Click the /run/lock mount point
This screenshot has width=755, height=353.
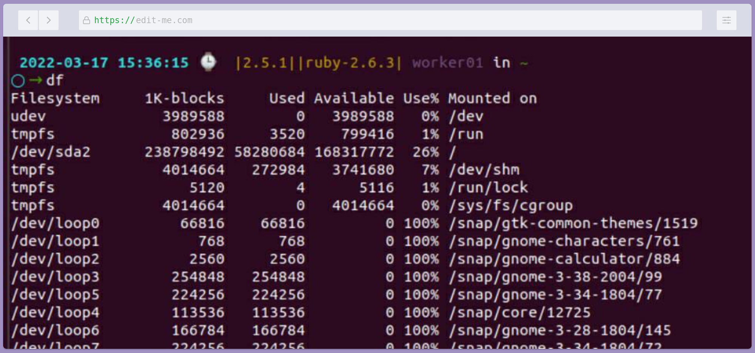pos(488,187)
